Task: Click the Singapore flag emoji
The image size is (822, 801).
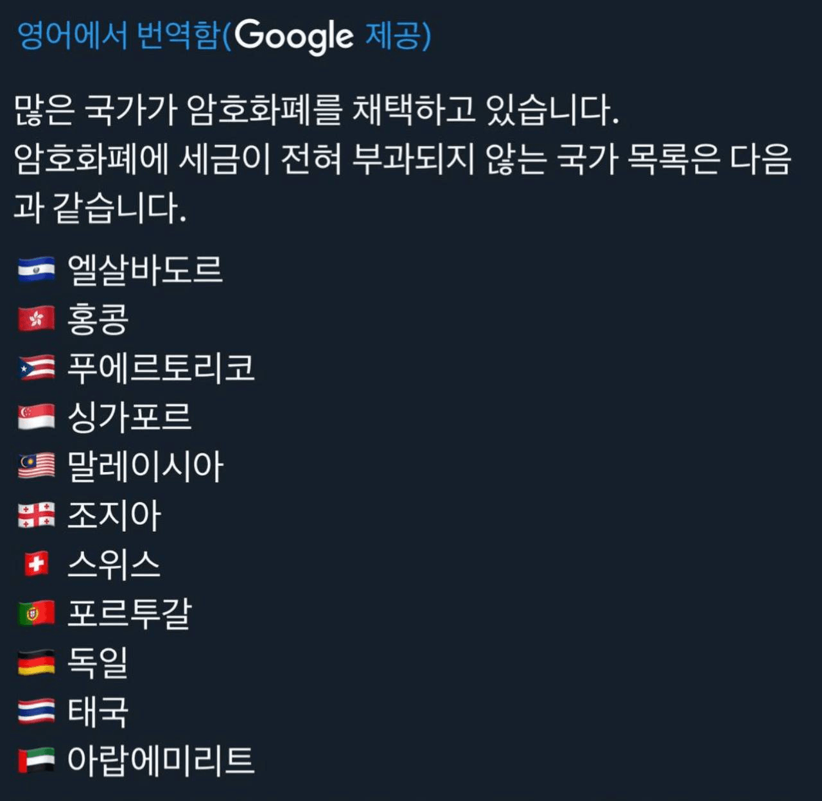Action: (x=37, y=417)
